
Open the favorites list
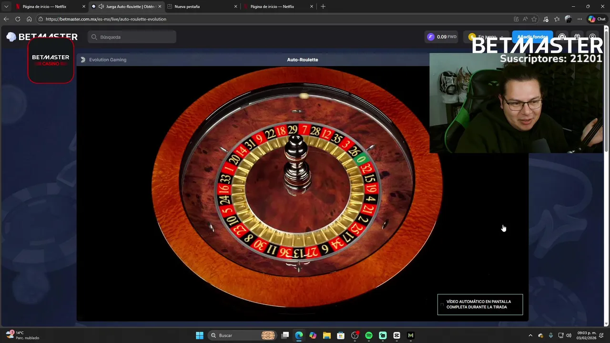pyautogui.click(x=557, y=19)
